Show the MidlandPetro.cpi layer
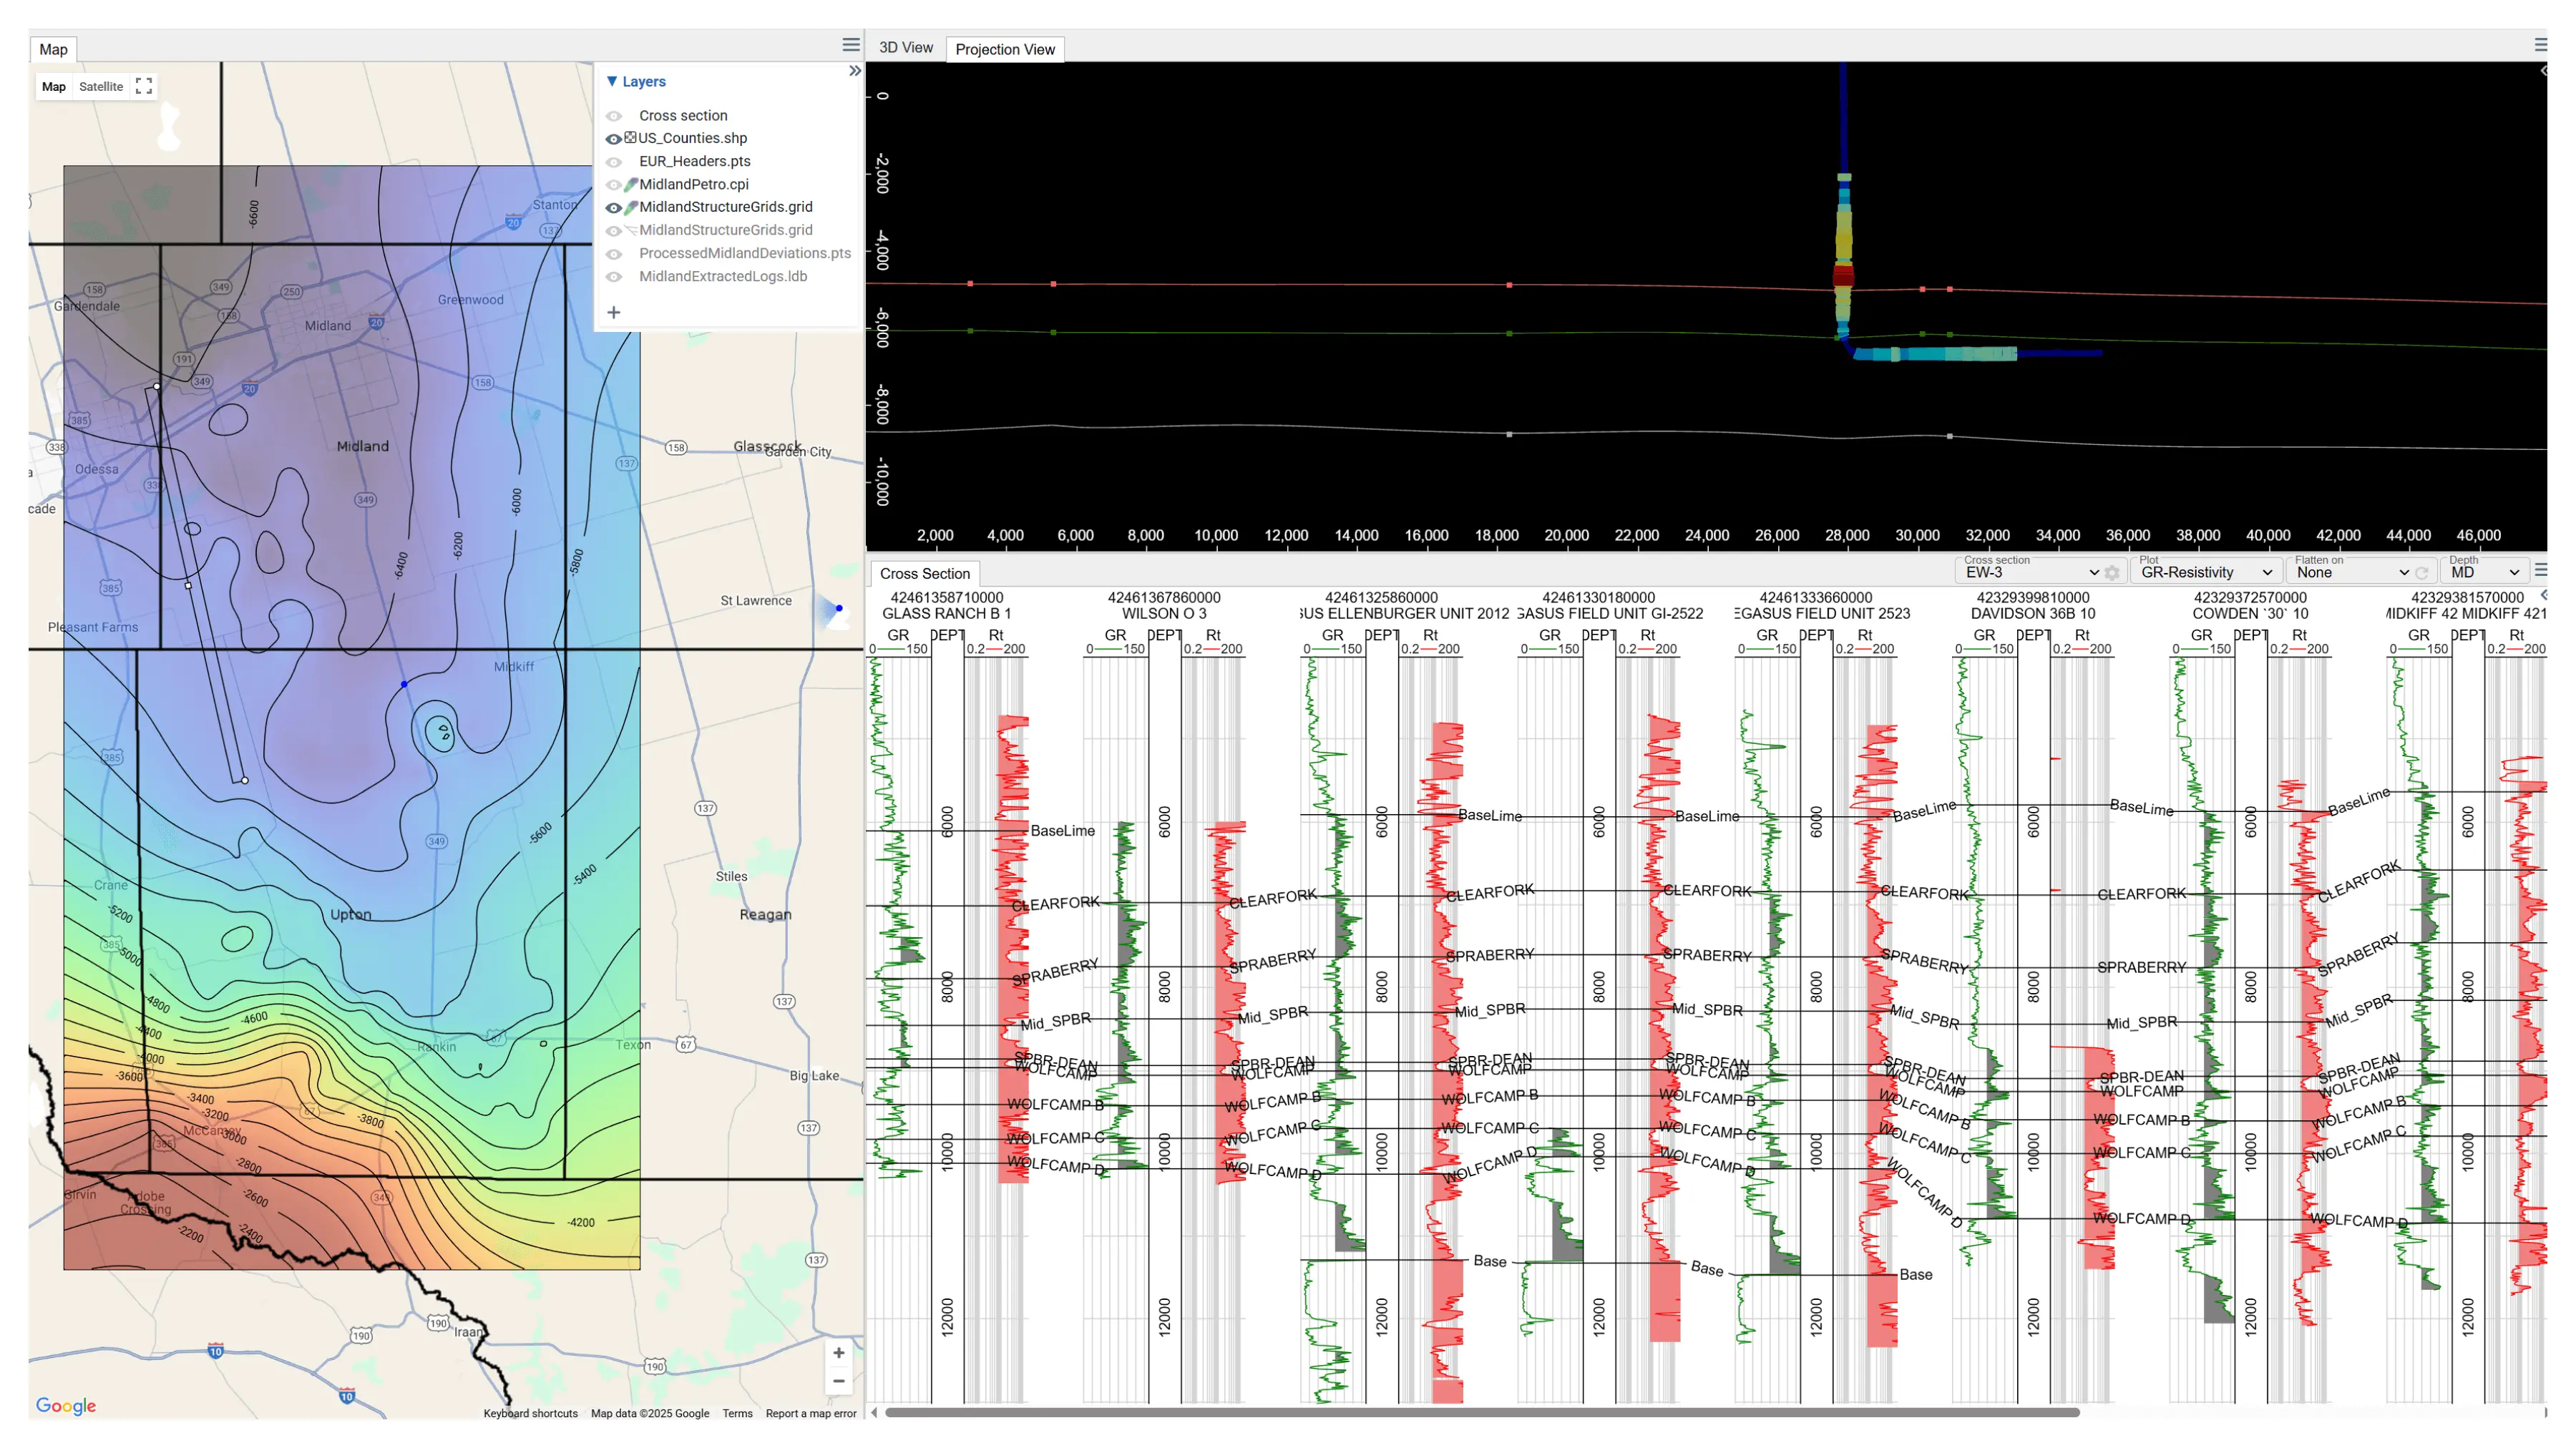This screenshot has width=2576, height=1448. [x=614, y=185]
